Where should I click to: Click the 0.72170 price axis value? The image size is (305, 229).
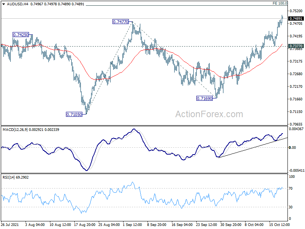coord(296,87)
